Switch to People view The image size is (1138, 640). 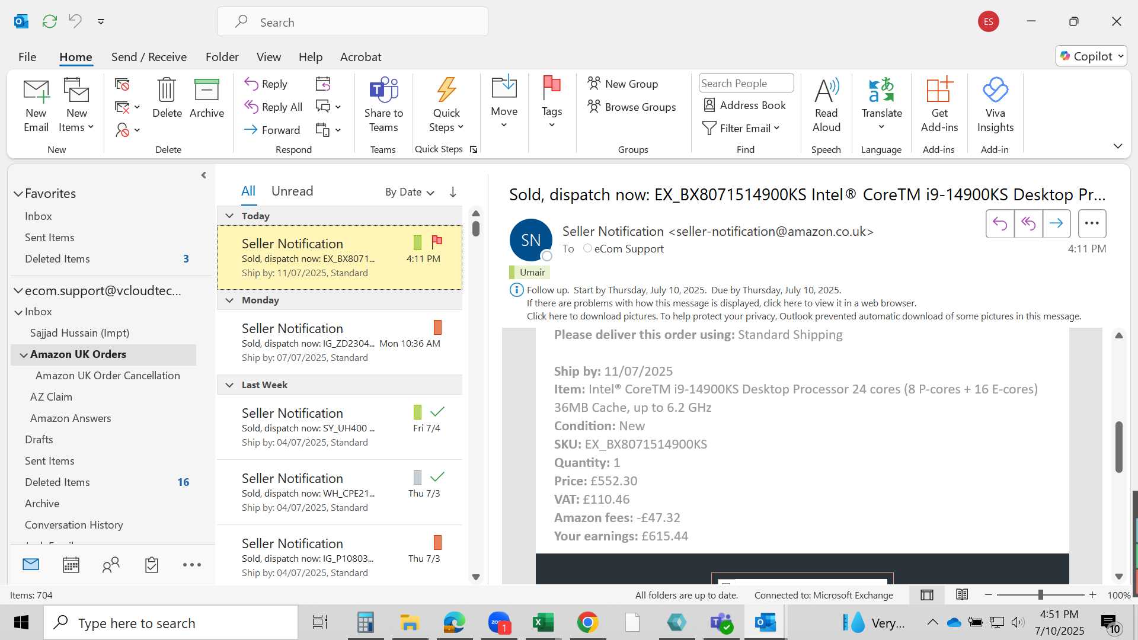pyautogui.click(x=111, y=565)
